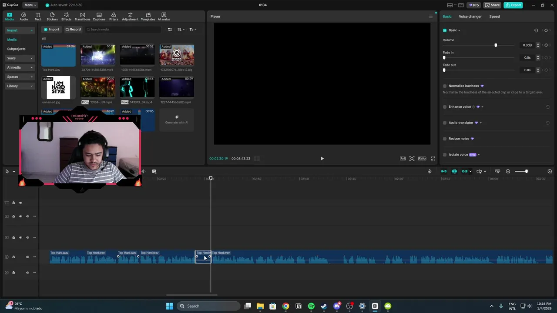Click the Fade in slider handle
Viewport: 557px width, 313px height.
point(444,58)
